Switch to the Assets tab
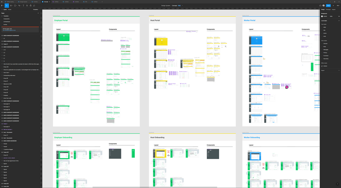341x188 pixels. tap(9, 9)
